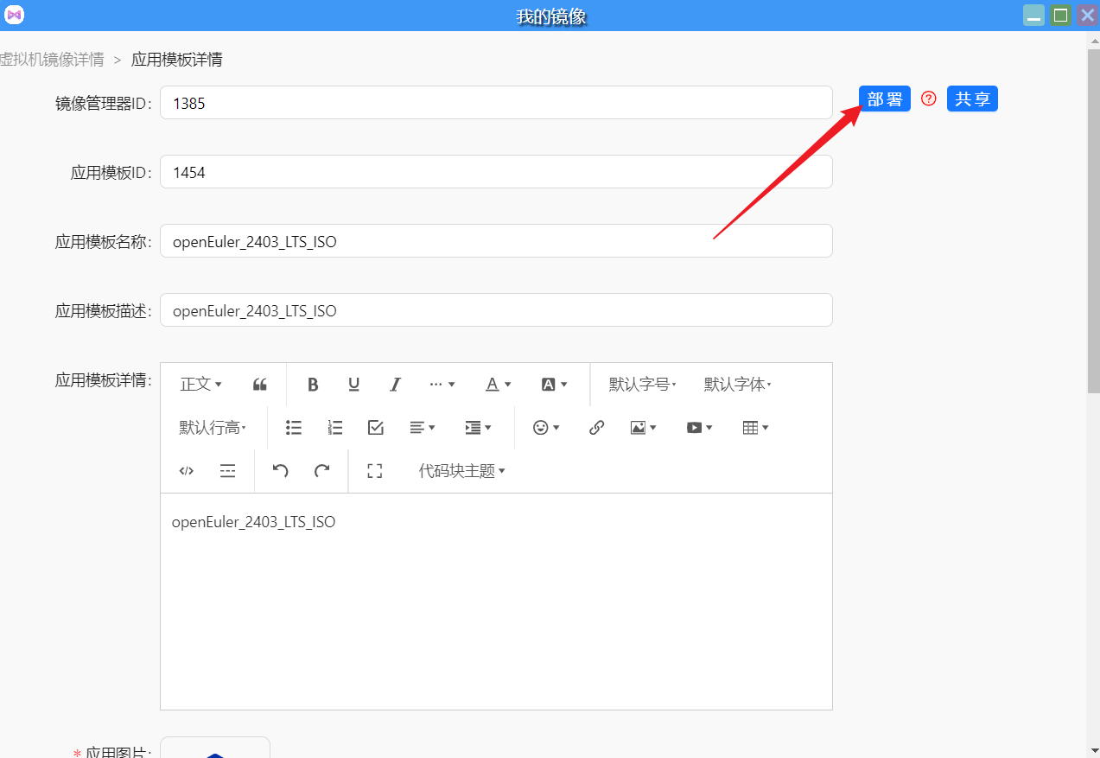
Task: Close the 我的镜像 window
Action: (x=1087, y=15)
